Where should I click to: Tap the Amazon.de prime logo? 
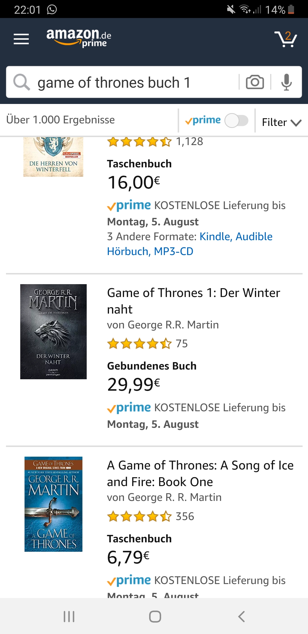(x=79, y=38)
